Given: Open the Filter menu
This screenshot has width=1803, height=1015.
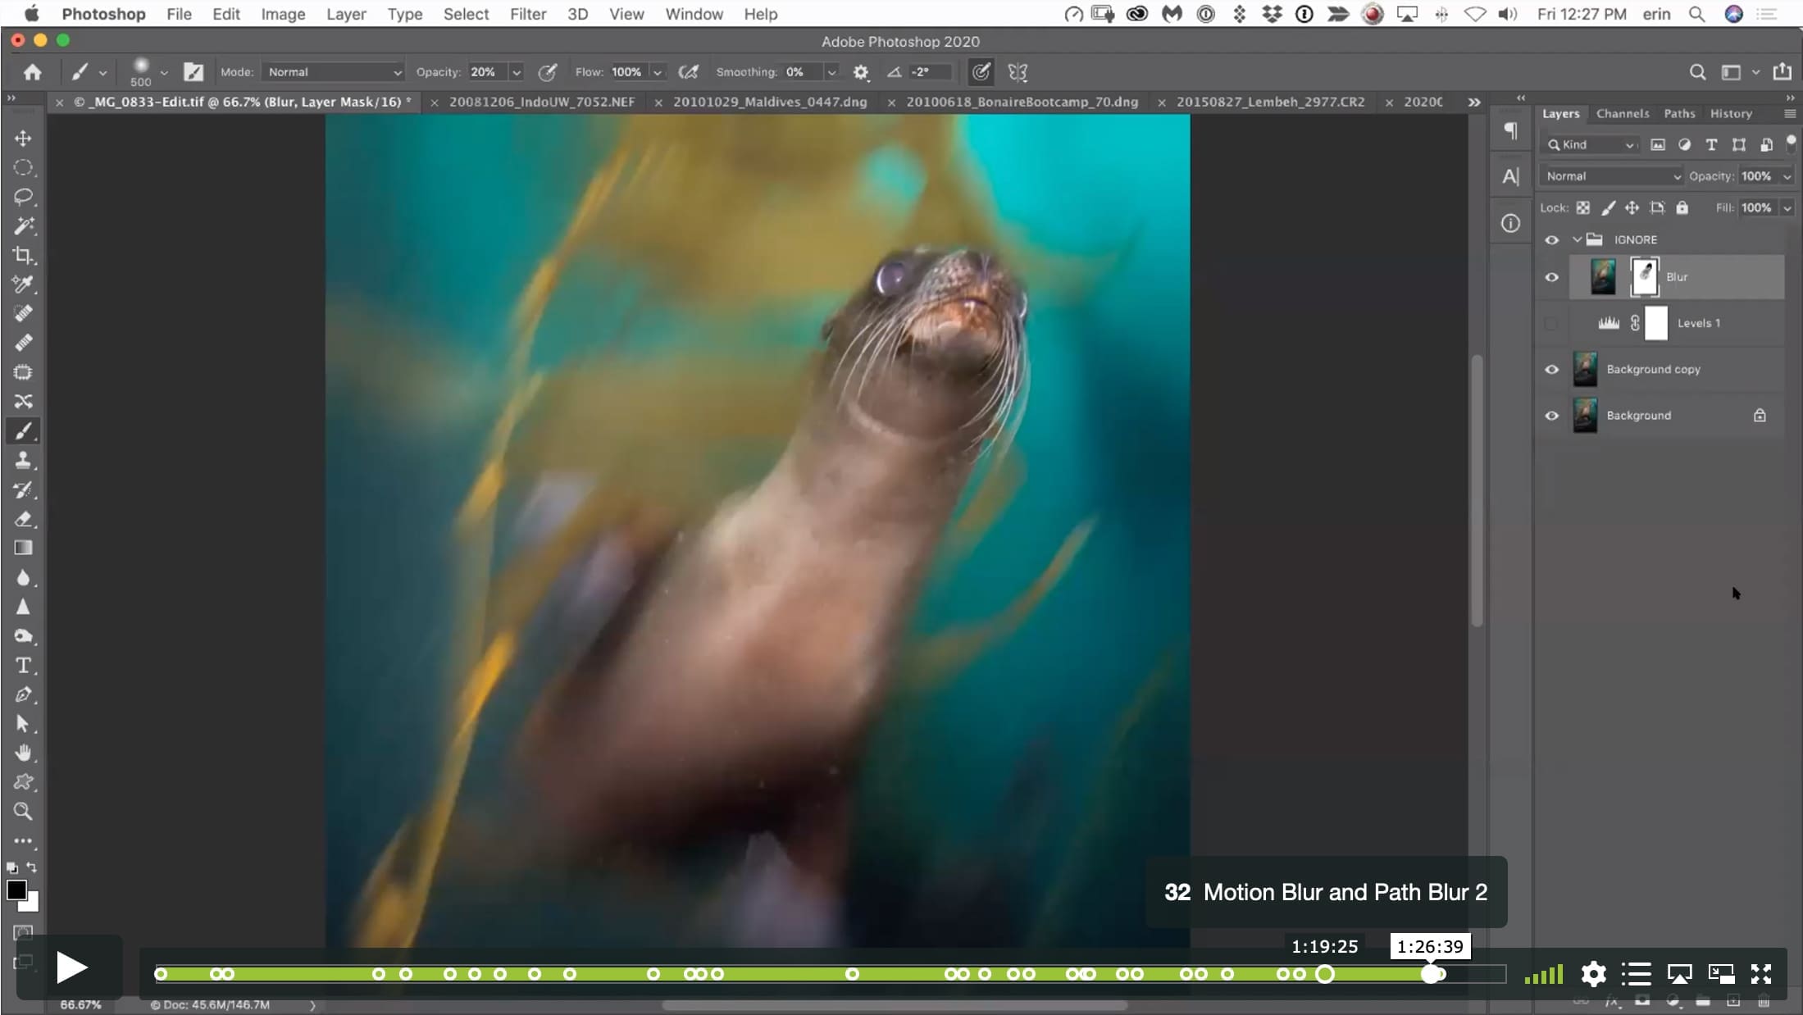Looking at the screenshot, I should click(x=527, y=14).
